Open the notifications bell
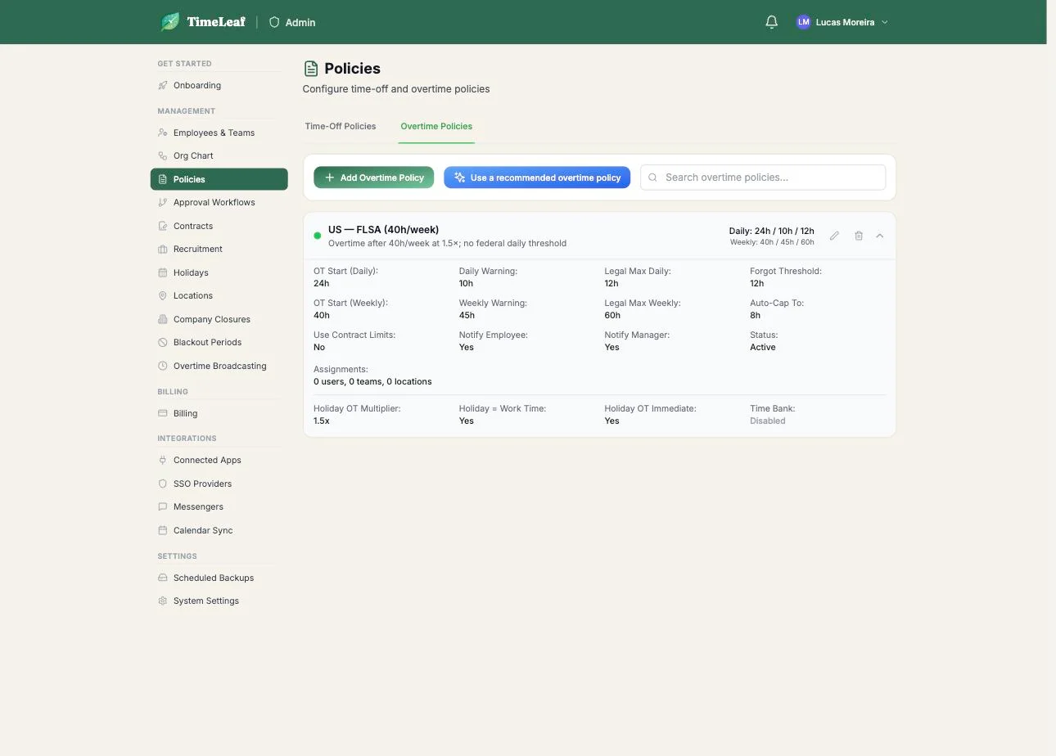 click(771, 22)
